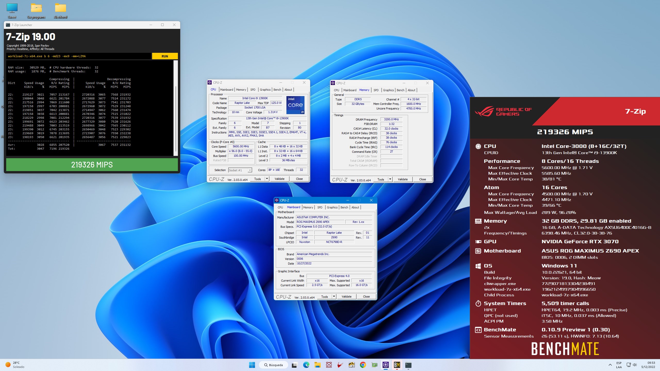Launch Google Chrome from the taskbar

363,365
